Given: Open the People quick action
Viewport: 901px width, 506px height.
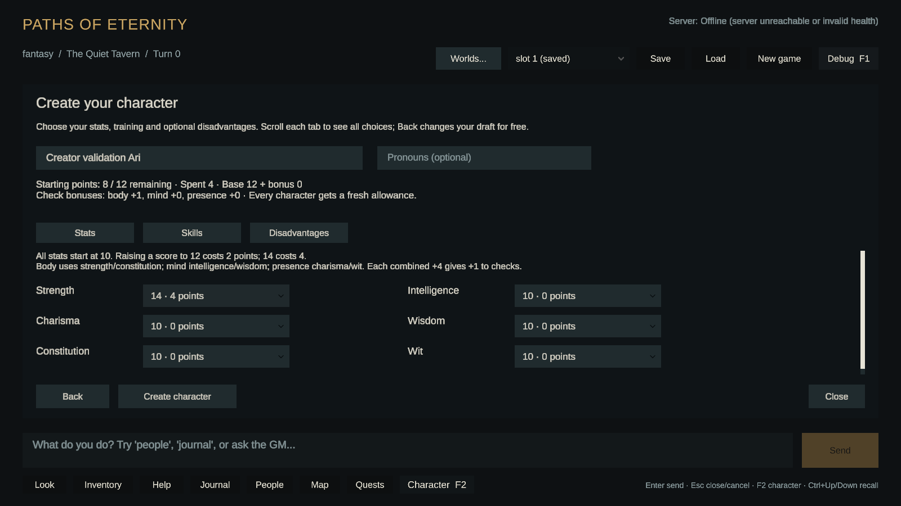Looking at the screenshot, I should point(270,485).
